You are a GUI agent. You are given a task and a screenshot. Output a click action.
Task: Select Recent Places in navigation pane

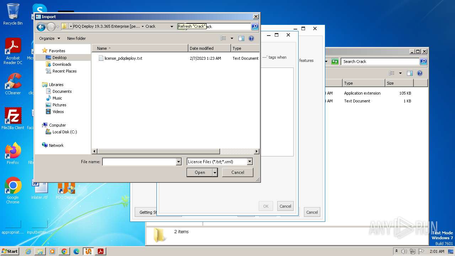click(x=64, y=71)
